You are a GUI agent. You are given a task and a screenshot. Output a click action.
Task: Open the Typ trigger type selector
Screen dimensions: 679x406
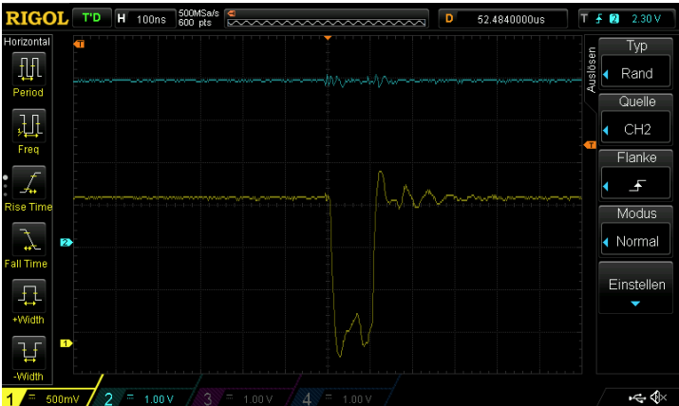[636, 64]
